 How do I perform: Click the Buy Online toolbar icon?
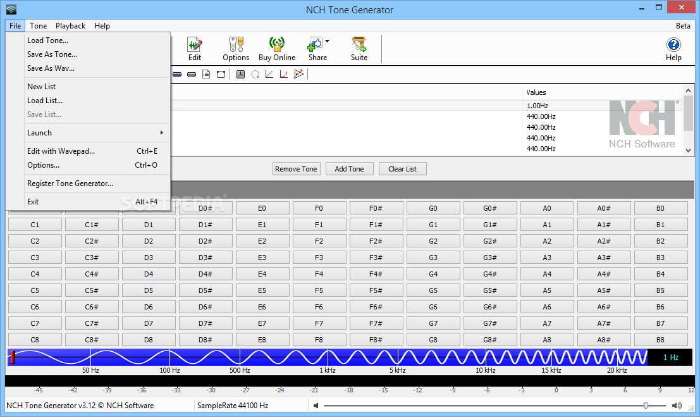277,49
